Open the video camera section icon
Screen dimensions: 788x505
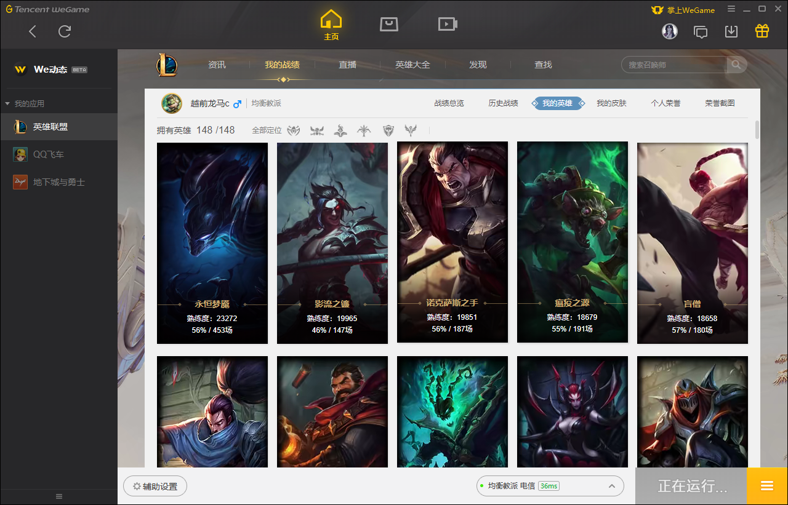click(x=448, y=24)
